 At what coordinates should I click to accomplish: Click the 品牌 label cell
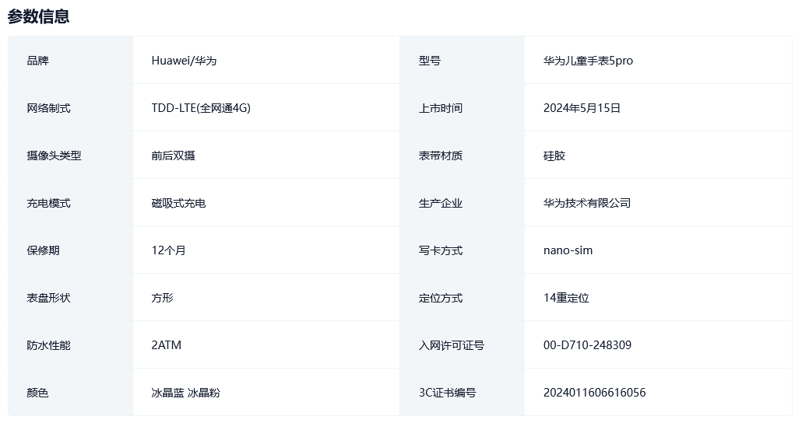pyautogui.click(x=37, y=61)
